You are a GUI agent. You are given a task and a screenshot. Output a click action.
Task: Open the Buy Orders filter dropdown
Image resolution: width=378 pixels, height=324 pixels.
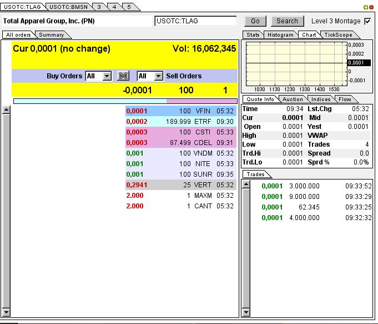click(107, 76)
